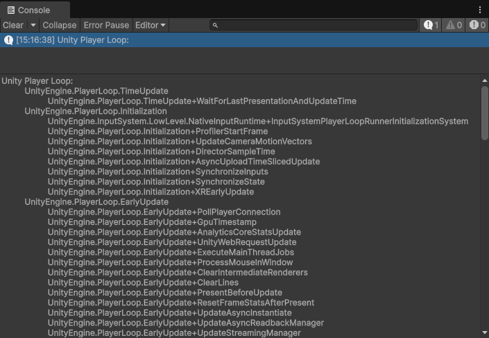The height and width of the screenshot is (338, 489).
Task: Click the Initialization+ProfilerStartFrame line
Action: 158,131
